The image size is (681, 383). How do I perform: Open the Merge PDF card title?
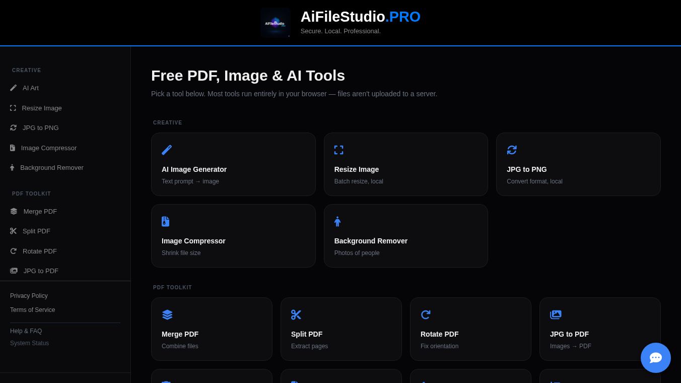pos(180,334)
